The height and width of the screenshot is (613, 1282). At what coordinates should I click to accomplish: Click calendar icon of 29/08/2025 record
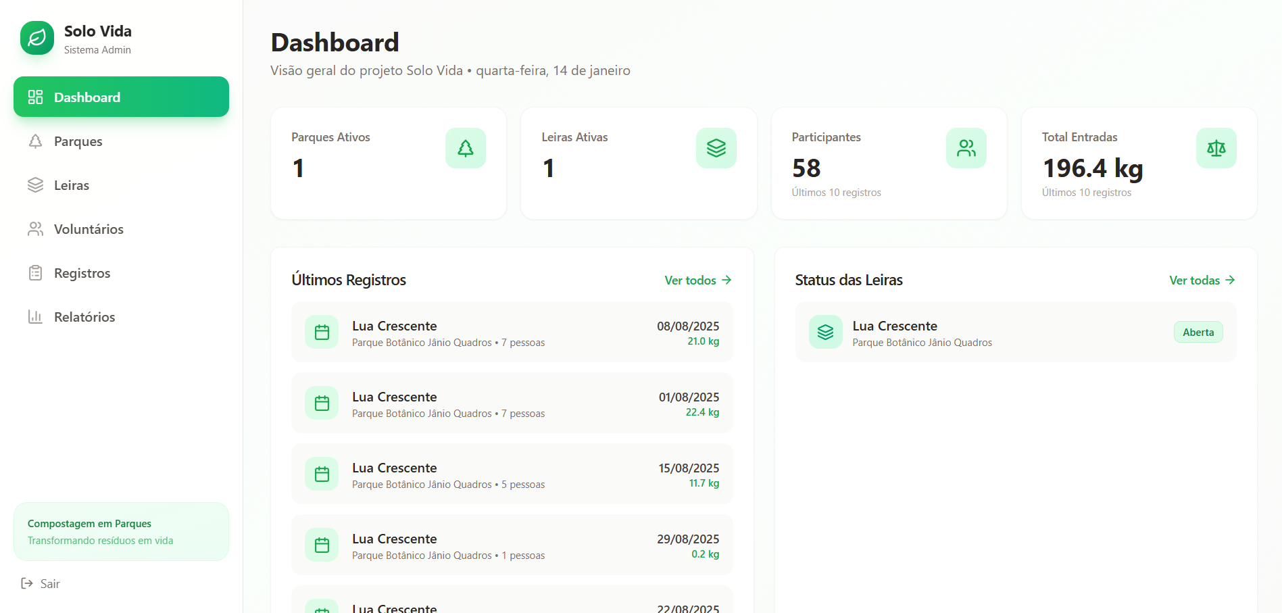click(322, 545)
